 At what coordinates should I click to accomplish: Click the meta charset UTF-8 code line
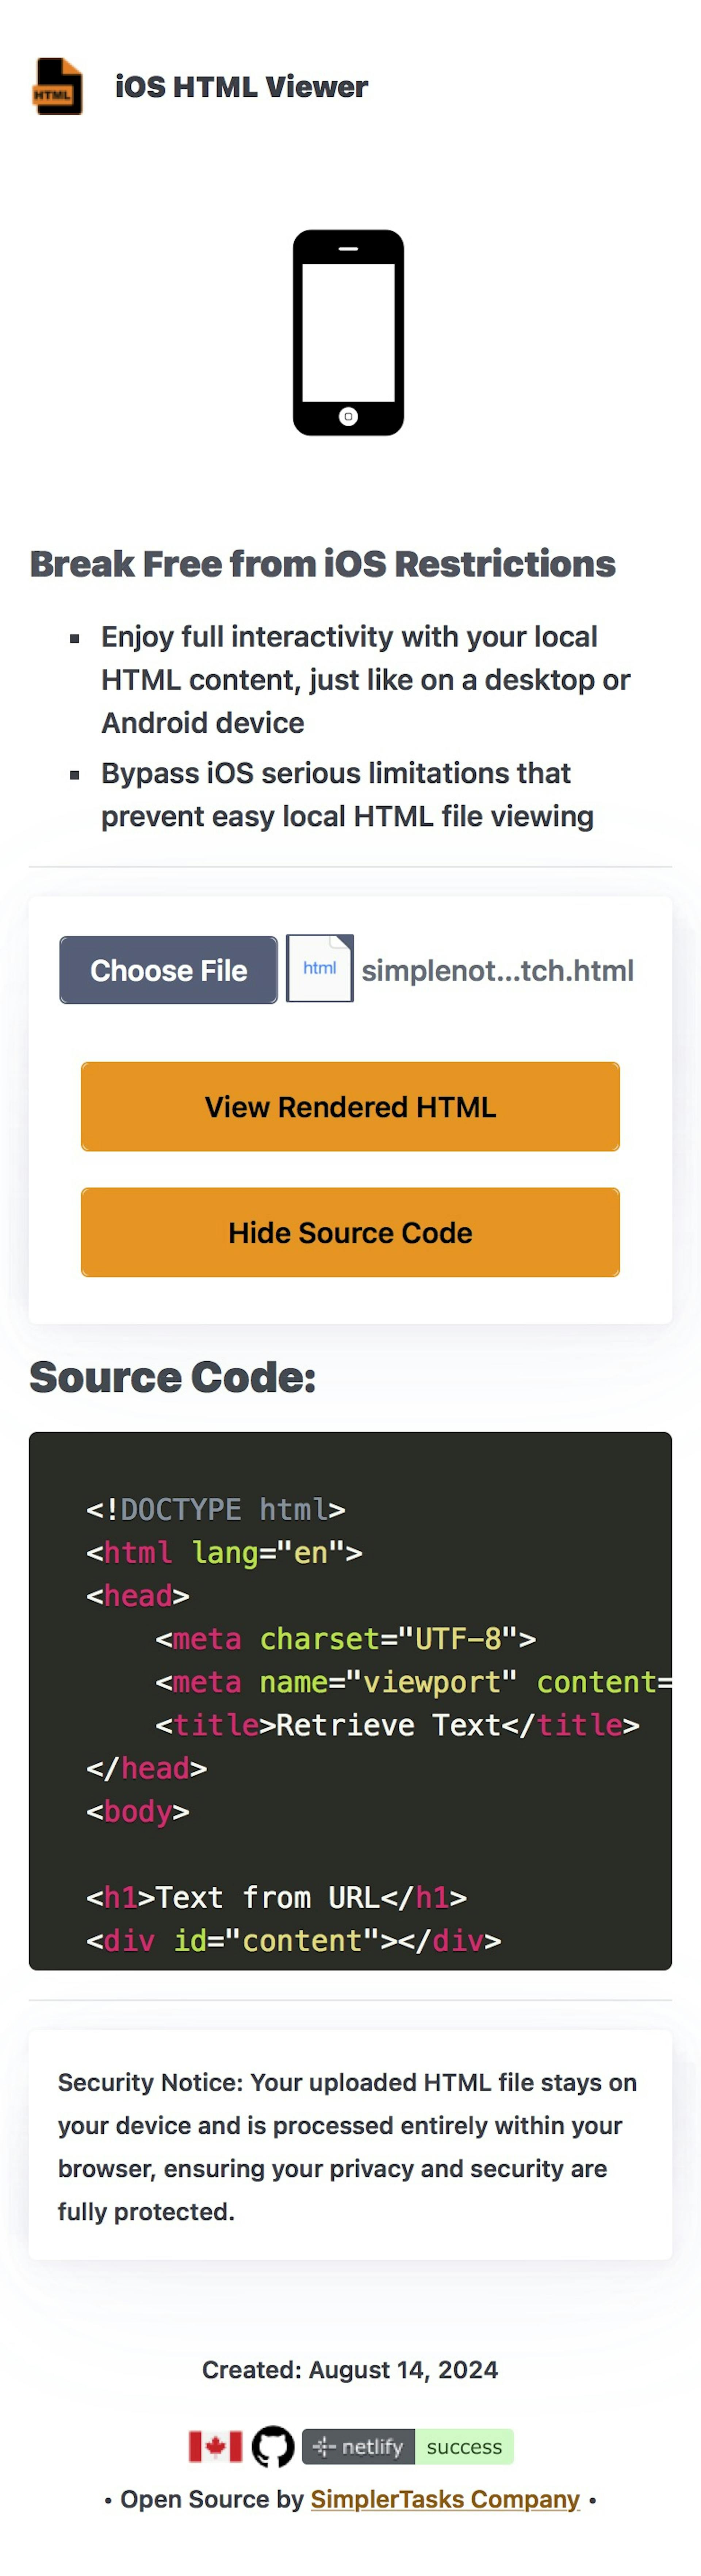pyautogui.click(x=345, y=1638)
